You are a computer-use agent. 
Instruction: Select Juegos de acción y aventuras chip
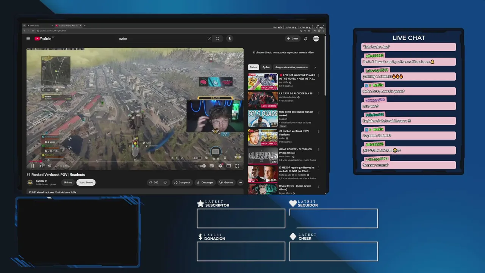(292, 67)
